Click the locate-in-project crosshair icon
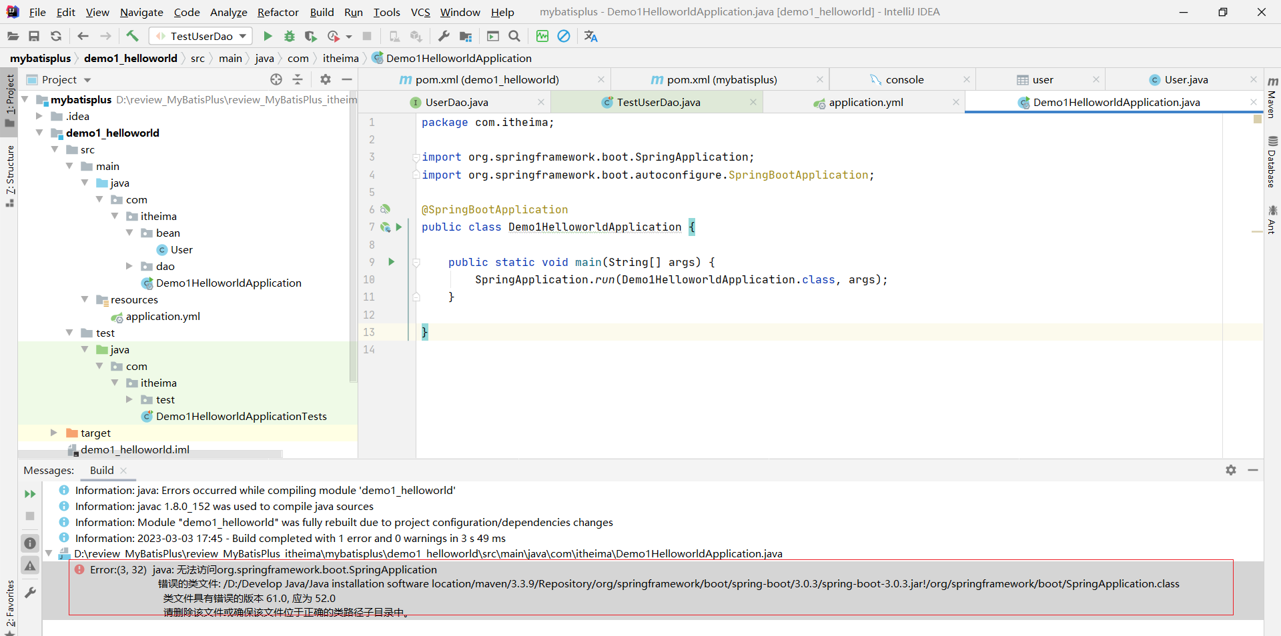This screenshot has width=1281, height=636. tap(276, 79)
